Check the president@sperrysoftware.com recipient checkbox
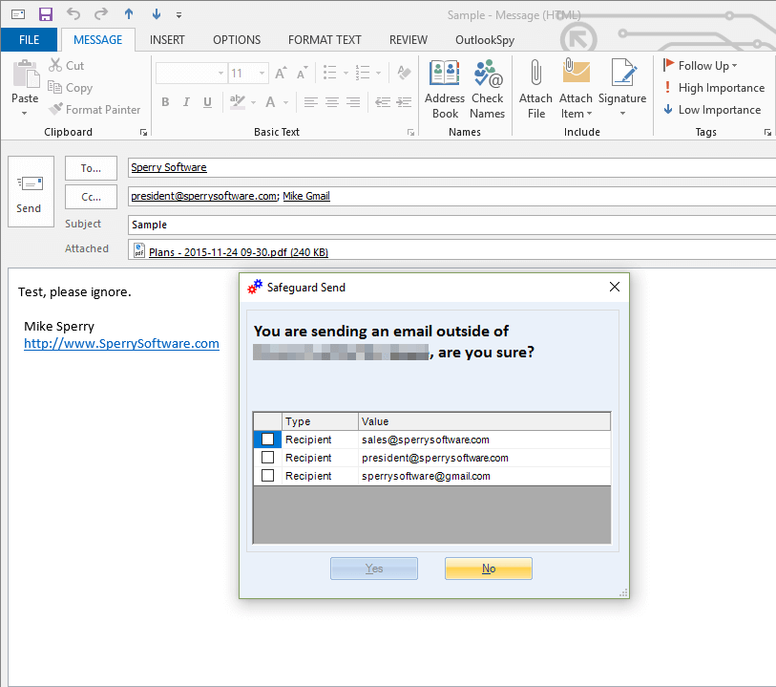This screenshot has height=687, width=776. point(267,457)
